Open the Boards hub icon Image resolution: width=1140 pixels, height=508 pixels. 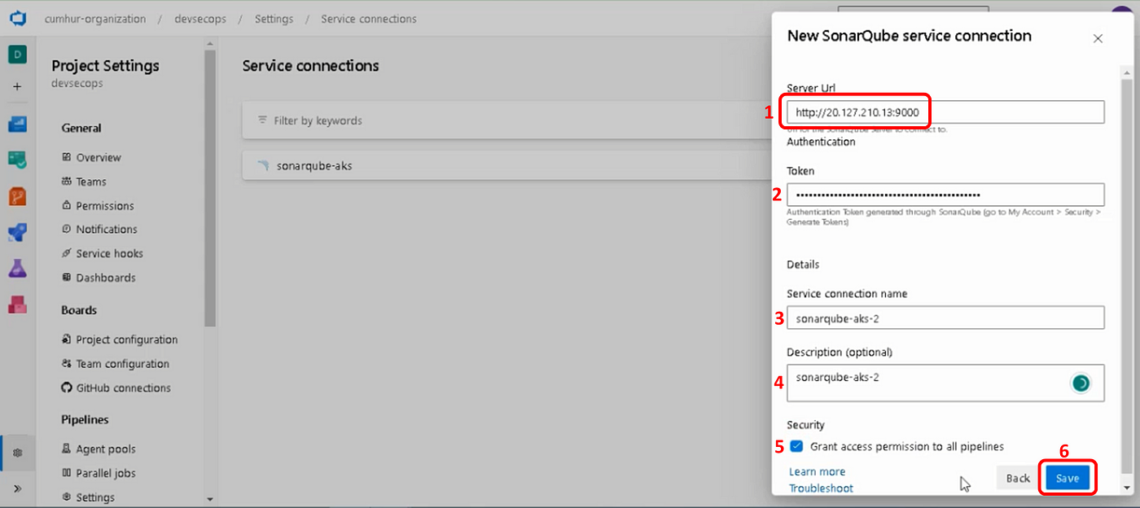point(18,160)
